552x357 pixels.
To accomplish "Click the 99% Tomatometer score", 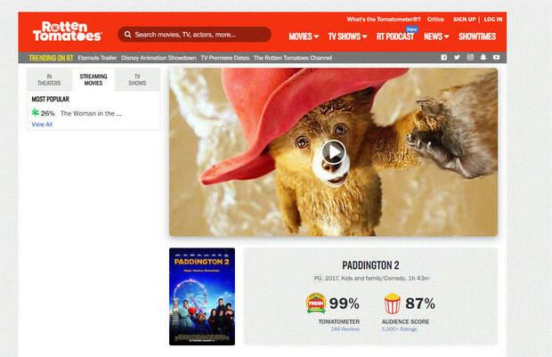I will coord(345,304).
